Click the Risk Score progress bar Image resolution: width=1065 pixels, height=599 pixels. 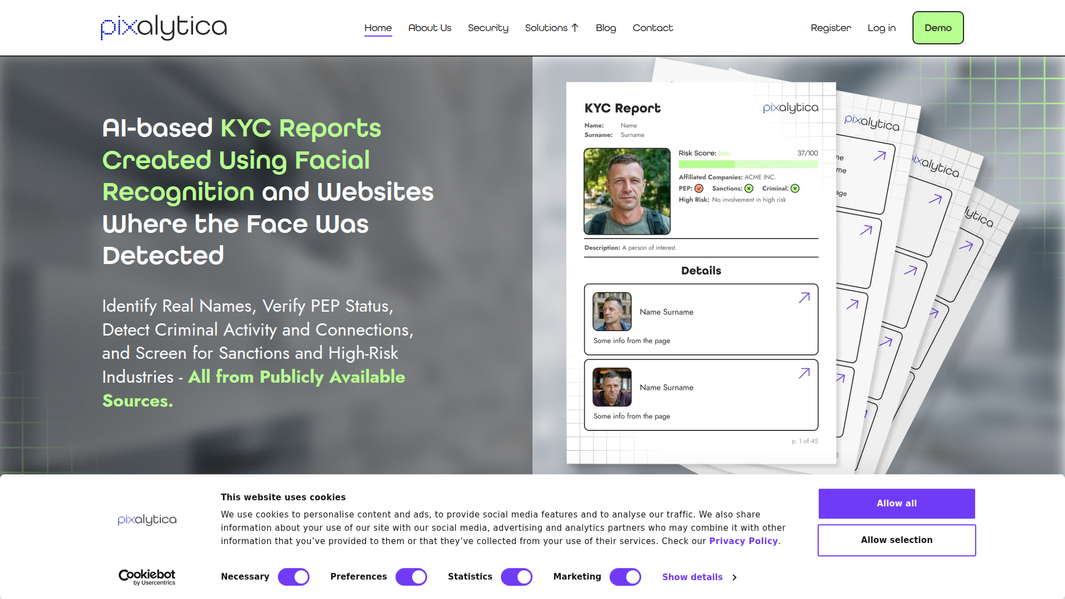748,164
